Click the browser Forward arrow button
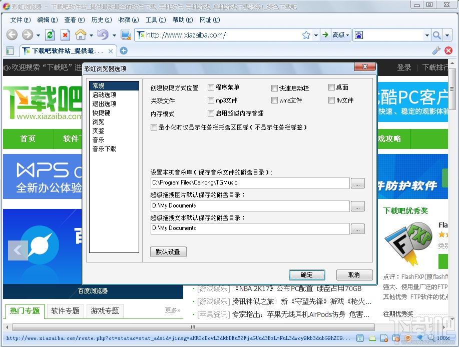Screen dimensions: 459x347 pos(28,35)
